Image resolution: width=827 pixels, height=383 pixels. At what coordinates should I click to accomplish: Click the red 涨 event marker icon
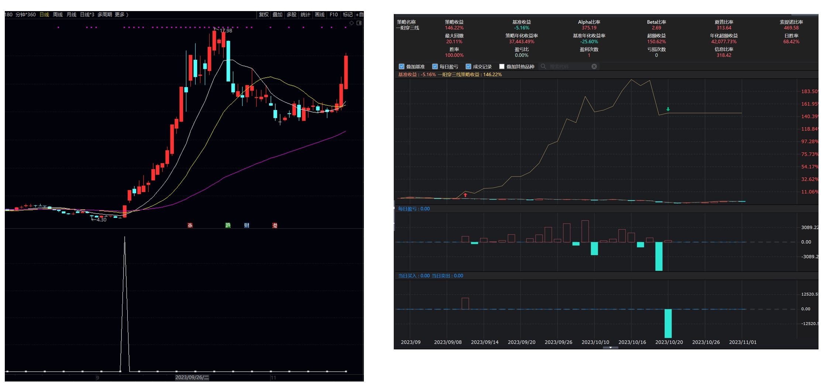click(x=190, y=225)
